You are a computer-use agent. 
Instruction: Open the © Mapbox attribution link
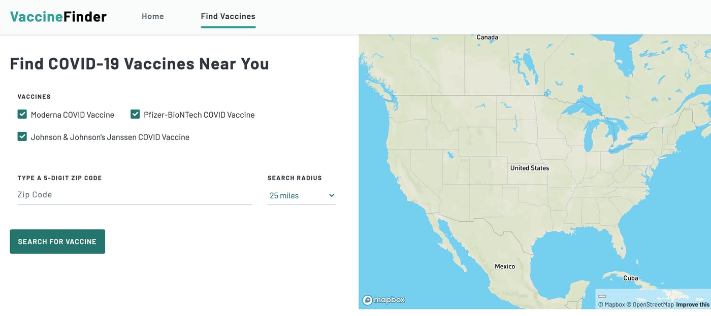(x=611, y=304)
